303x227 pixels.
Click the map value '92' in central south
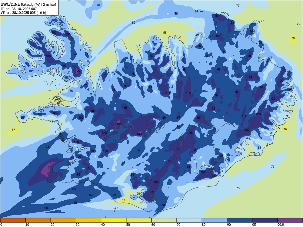pos(123,163)
